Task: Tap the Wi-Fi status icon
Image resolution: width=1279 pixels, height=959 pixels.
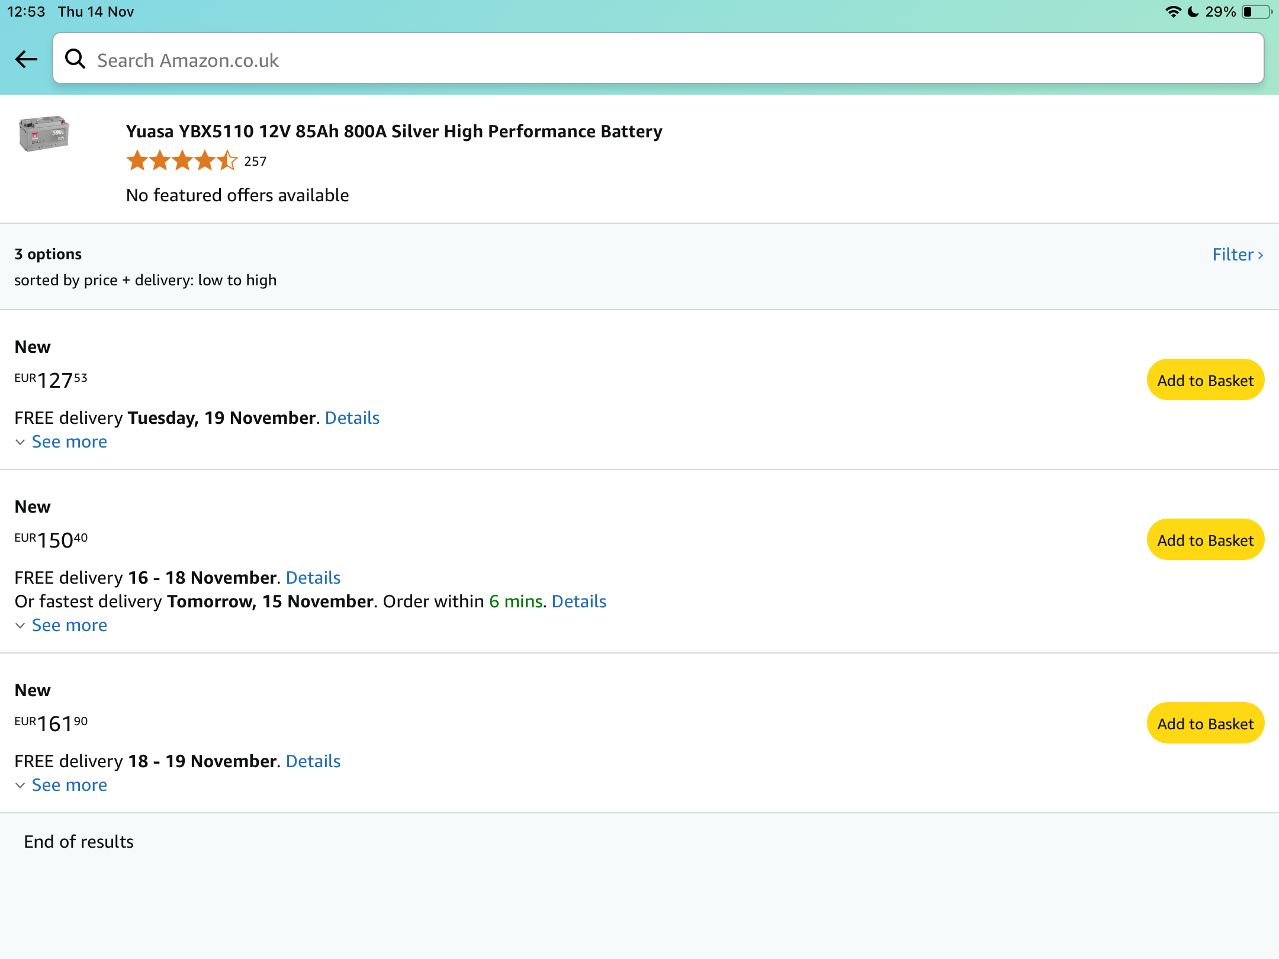Action: 1172,12
